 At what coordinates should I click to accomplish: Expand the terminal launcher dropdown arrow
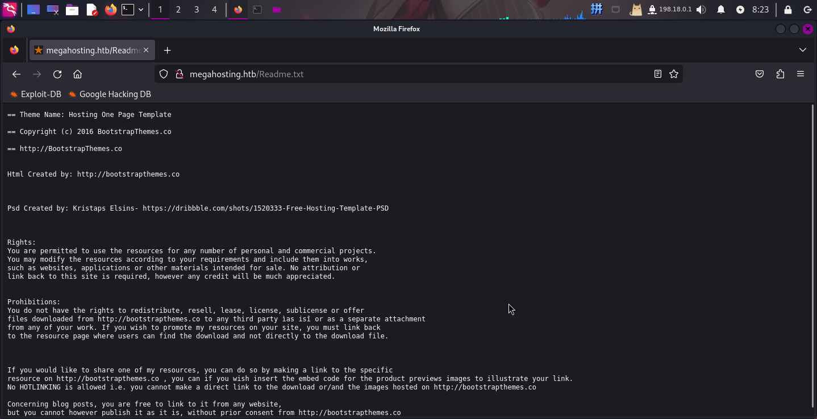tap(141, 10)
